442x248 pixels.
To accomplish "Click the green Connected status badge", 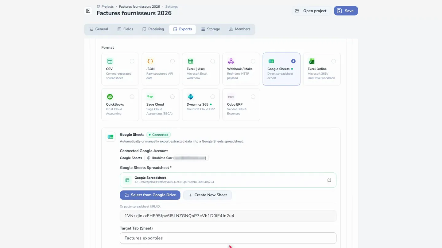I will click(159, 135).
